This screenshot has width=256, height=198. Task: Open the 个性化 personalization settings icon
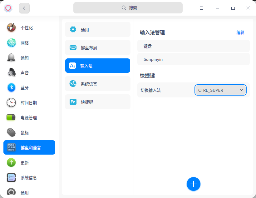pos(11,27)
